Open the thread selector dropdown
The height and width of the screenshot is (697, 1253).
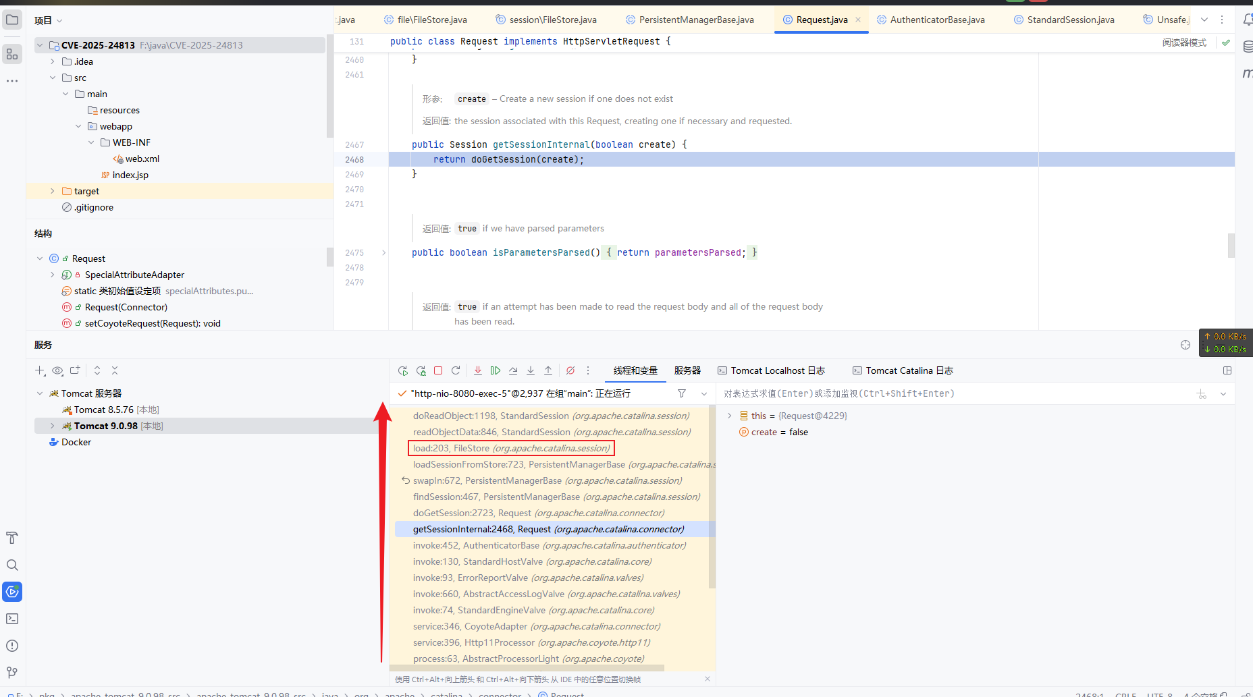(704, 393)
